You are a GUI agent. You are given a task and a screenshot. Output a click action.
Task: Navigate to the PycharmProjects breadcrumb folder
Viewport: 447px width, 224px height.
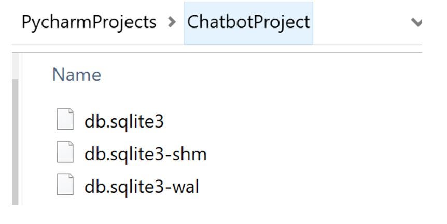tap(89, 22)
